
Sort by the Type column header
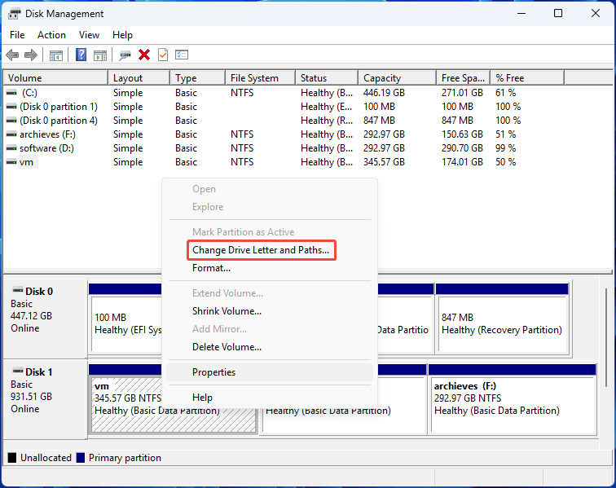pyautogui.click(x=198, y=77)
